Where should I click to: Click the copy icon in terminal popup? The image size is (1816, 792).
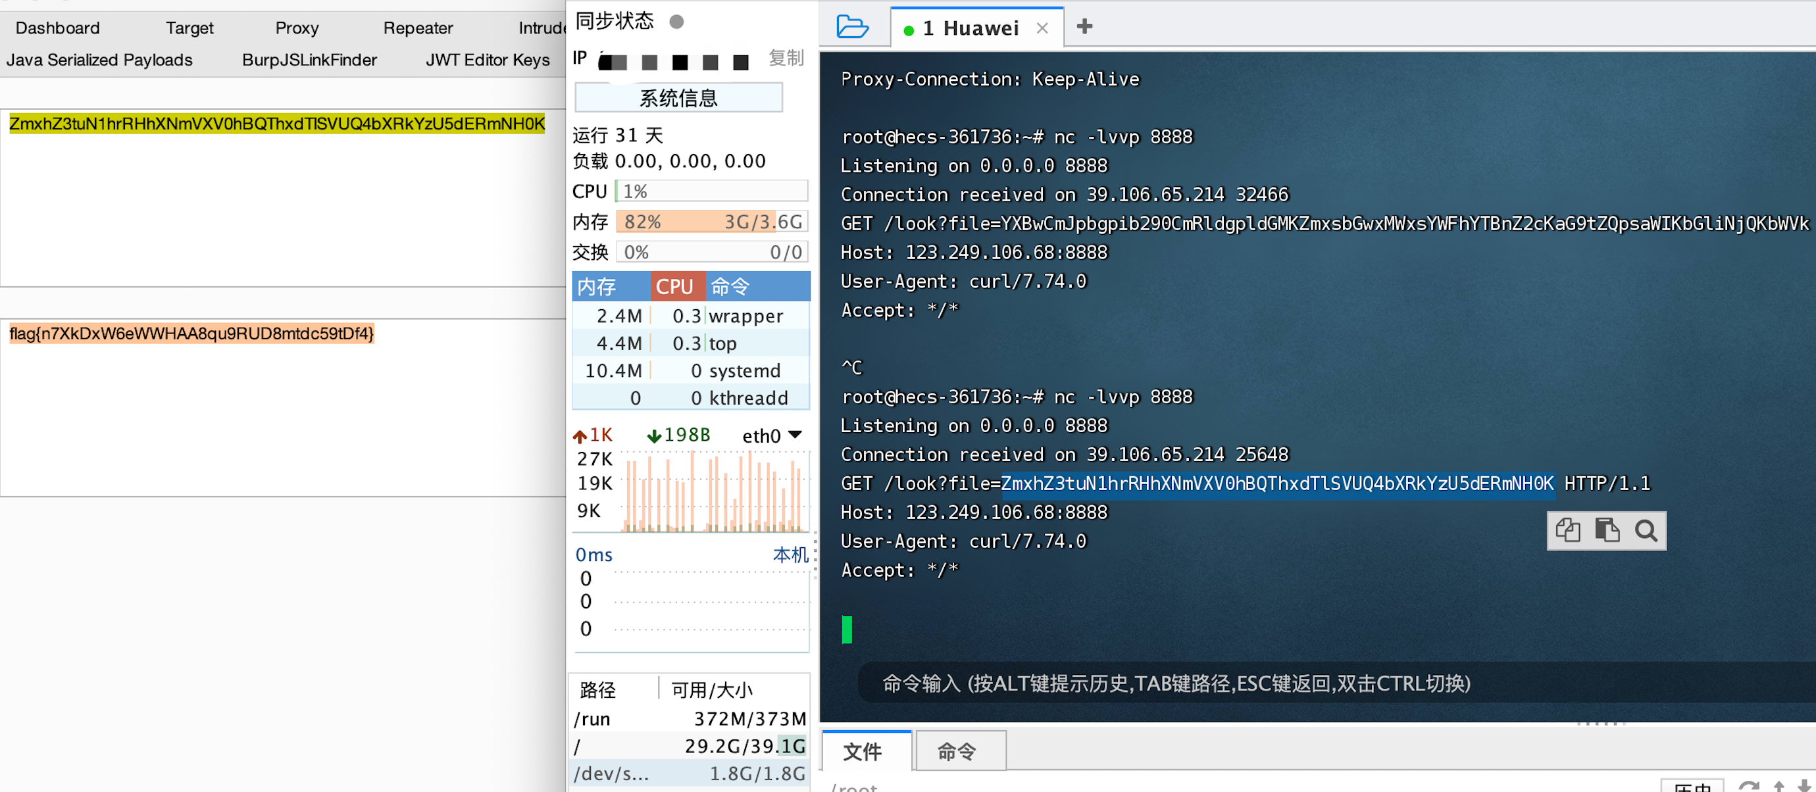pos(1567,530)
